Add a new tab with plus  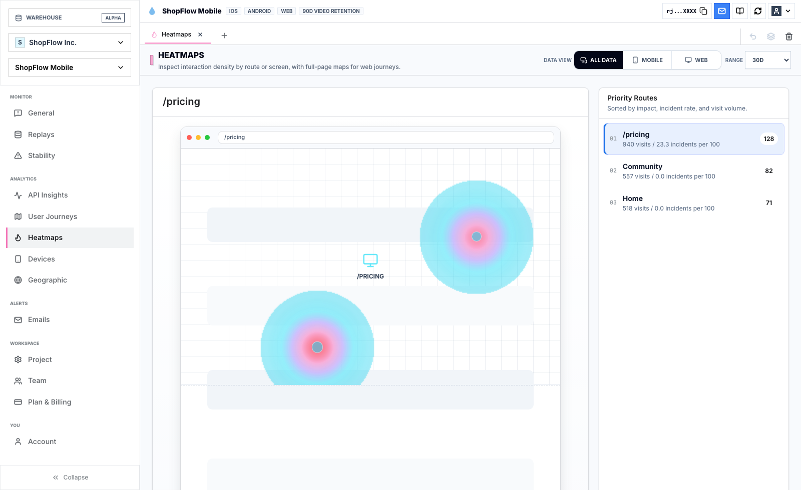pyautogui.click(x=224, y=35)
